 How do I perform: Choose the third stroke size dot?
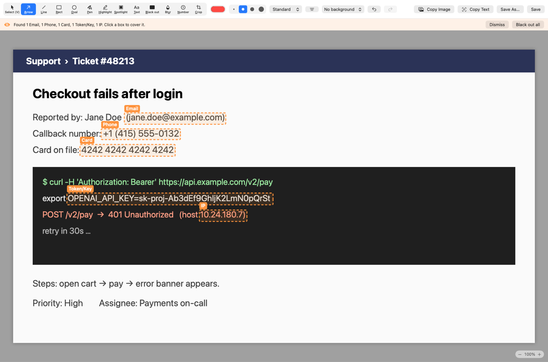252,9
